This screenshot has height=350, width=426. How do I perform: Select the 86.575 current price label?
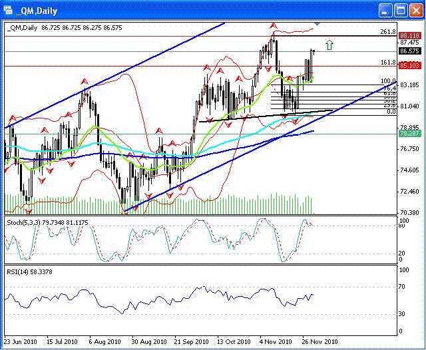click(410, 51)
